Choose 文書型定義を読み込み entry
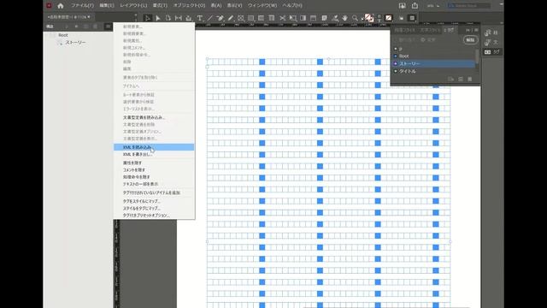The height and width of the screenshot is (308, 547). coord(154,117)
